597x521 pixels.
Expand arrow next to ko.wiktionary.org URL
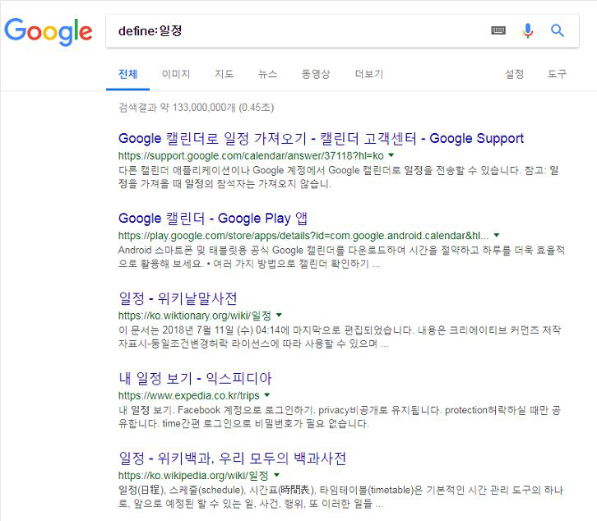[279, 315]
